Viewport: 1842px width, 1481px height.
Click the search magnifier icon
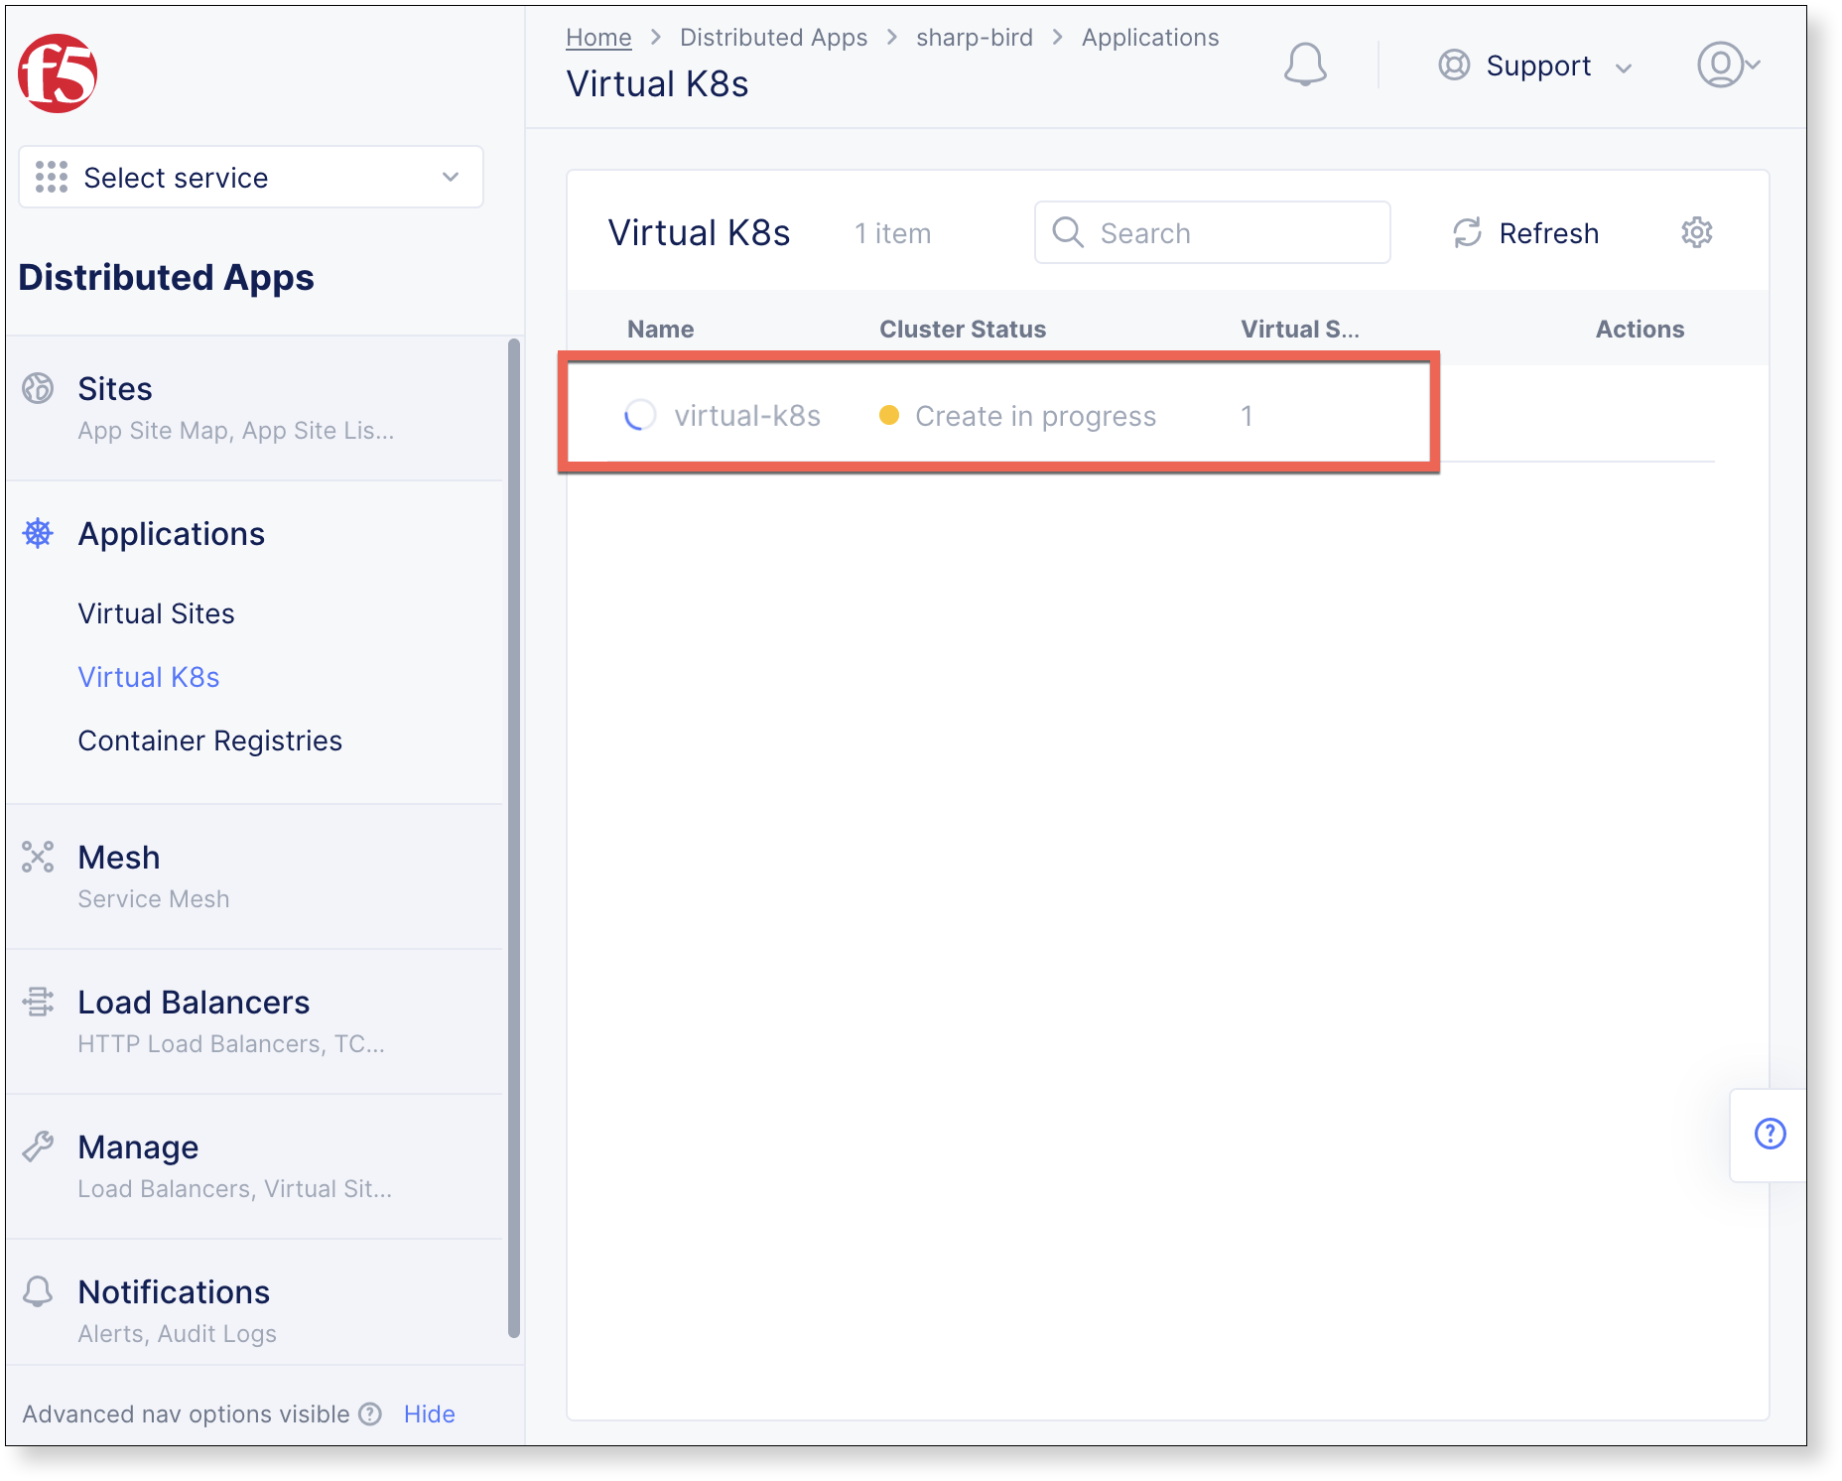click(1068, 232)
